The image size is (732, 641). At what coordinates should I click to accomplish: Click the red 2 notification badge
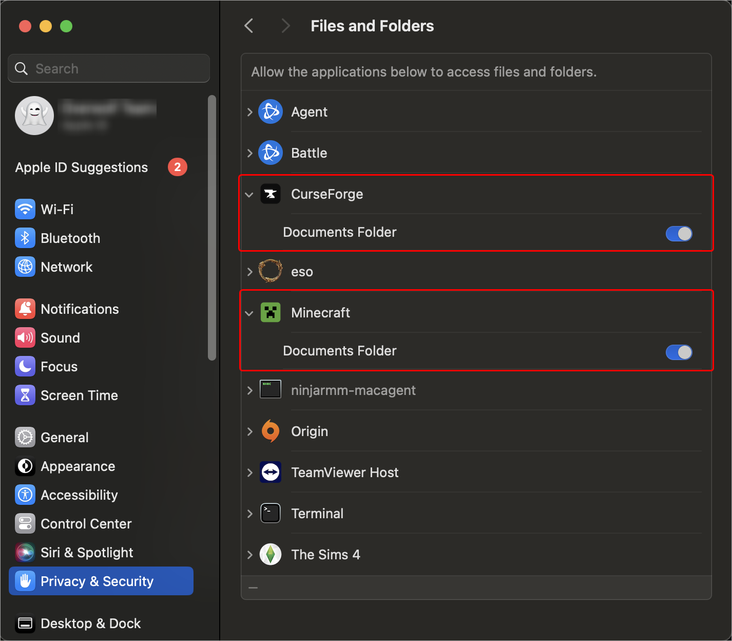coord(178,167)
